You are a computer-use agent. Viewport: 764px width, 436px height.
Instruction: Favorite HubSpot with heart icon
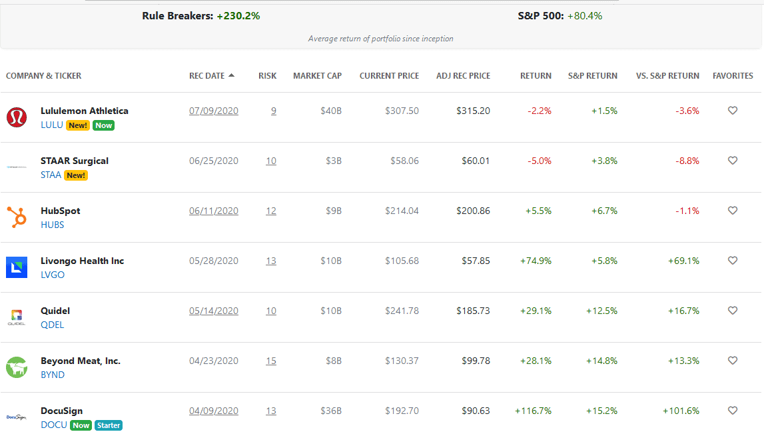tap(732, 211)
